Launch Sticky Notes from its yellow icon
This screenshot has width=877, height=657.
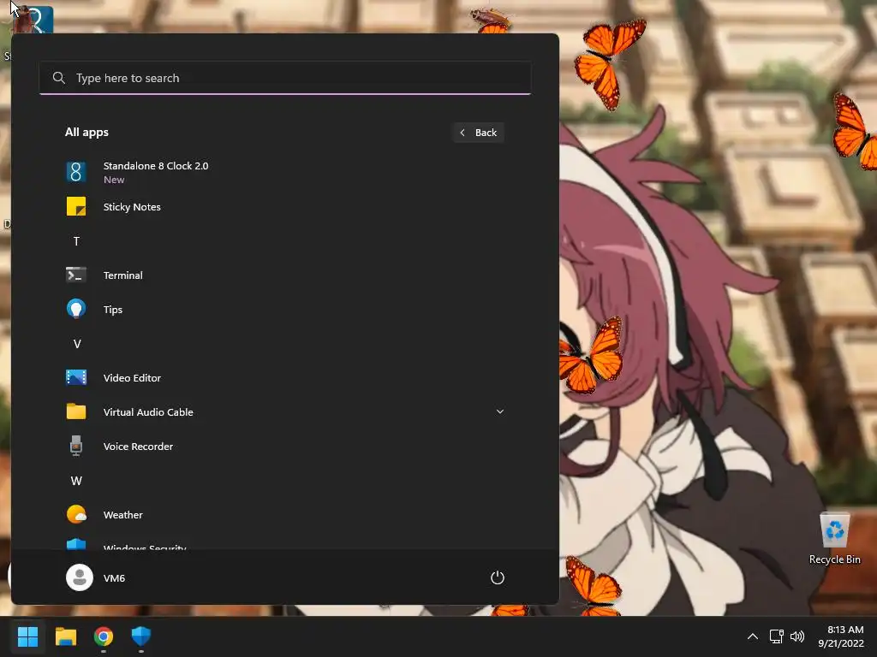pyautogui.click(x=76, y=207)
